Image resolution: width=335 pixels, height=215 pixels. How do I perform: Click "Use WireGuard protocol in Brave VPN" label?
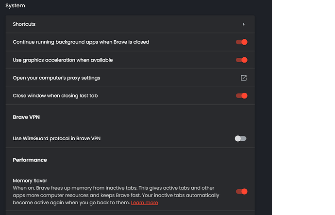57,139
